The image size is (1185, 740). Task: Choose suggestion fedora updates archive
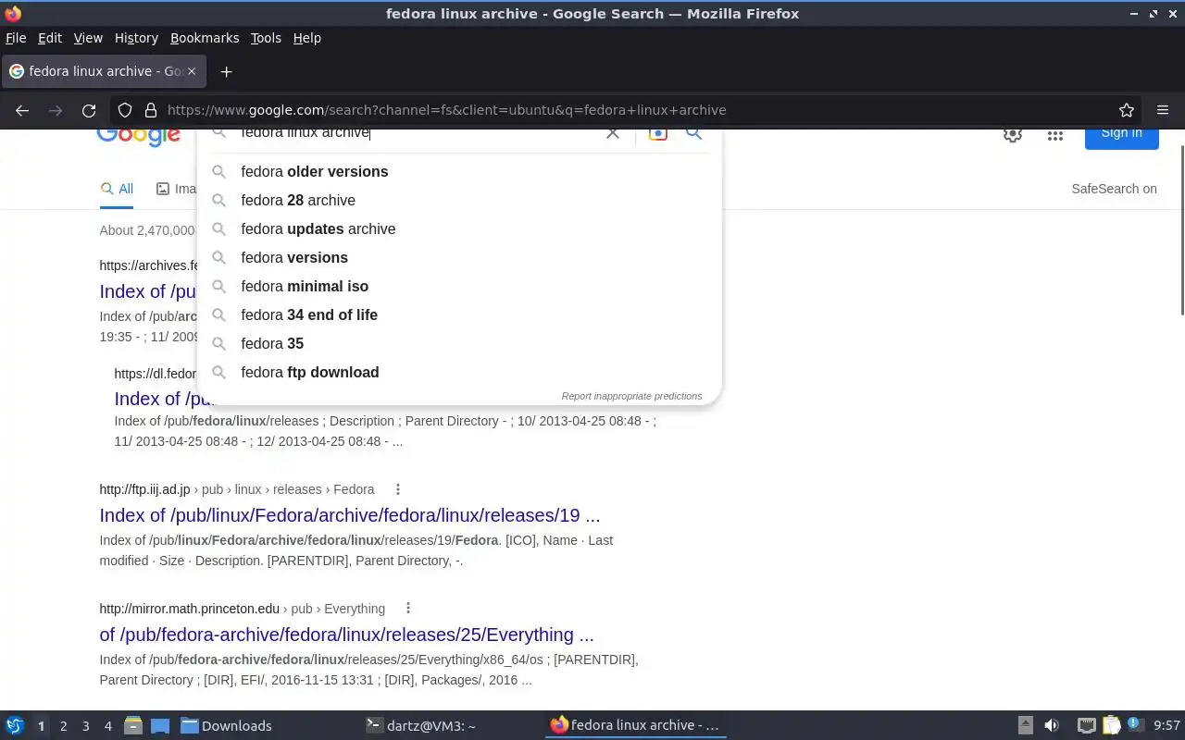(x=459, y=228)
